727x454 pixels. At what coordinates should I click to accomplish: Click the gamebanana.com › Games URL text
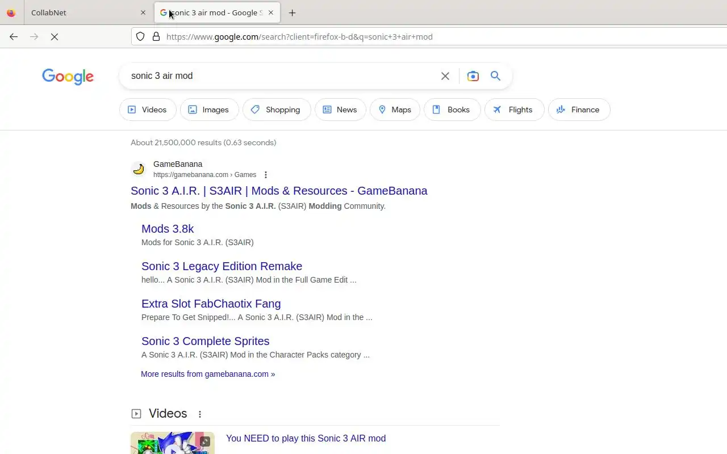click(x=204, y=175)
